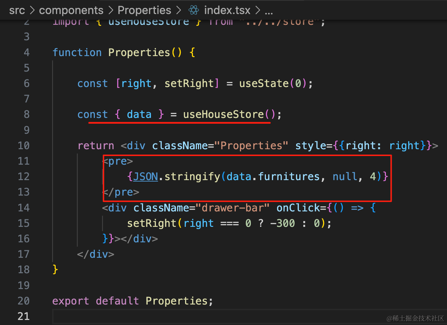Click the 'index.tsx' breadcrumb file
Image resolution: width=447 pixels, height=325 pixels.
click(x=227, y=10)
